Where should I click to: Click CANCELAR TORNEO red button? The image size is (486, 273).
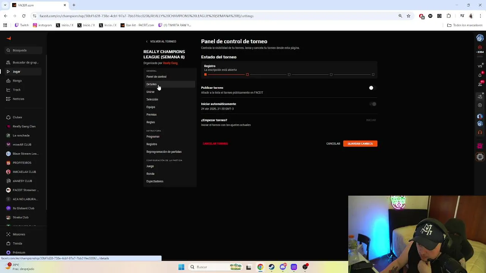[215, 144]
